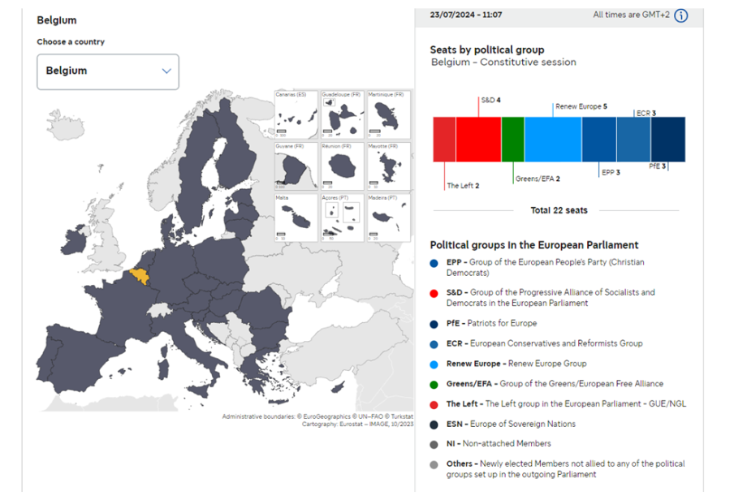Viewport: 747px width, 500px height.
Task: Click the Greens/EFA green legend dot
Action: pos(434,385)
